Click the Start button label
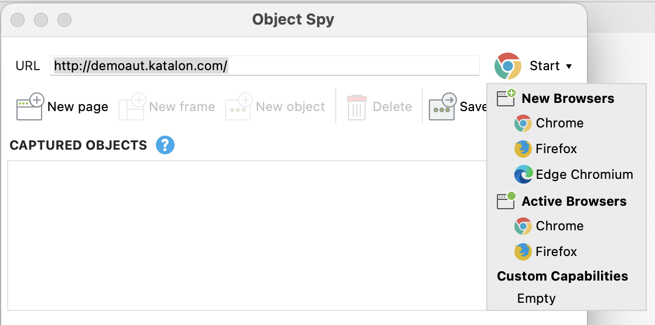Screen dimensions: 655x325 (x=544, y=66)
